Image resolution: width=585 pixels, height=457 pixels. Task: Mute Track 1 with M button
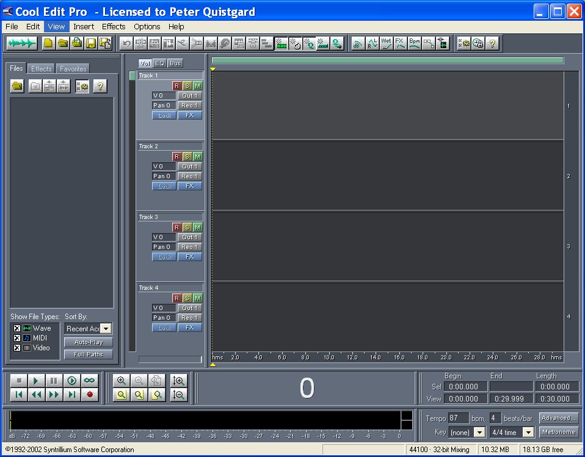pyautogui.click(x=197, y=86)
